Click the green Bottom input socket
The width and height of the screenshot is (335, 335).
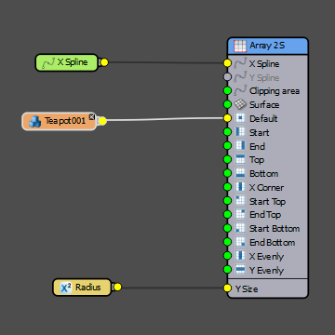click(x=228, y=173)
